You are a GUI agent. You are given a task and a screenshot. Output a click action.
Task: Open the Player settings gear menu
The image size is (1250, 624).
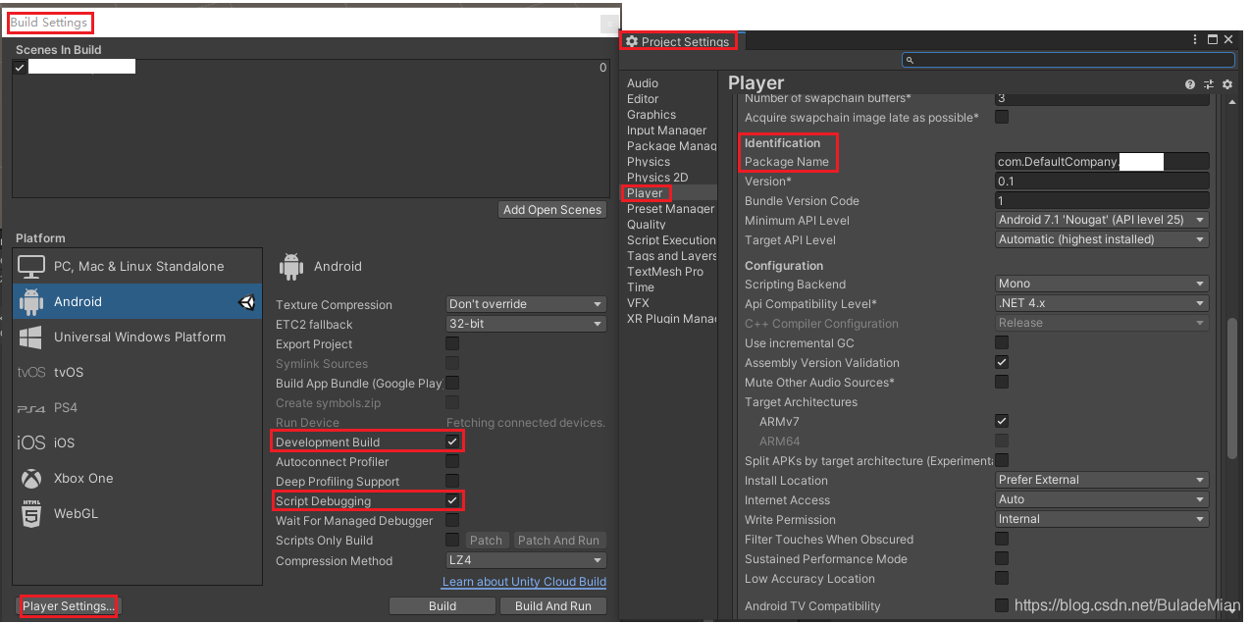pyautogui.click(x=1226, y=84)
